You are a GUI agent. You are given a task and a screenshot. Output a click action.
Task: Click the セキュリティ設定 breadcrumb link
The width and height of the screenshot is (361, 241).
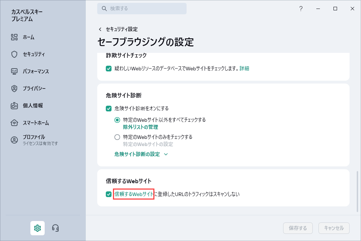tap(122, 29)
